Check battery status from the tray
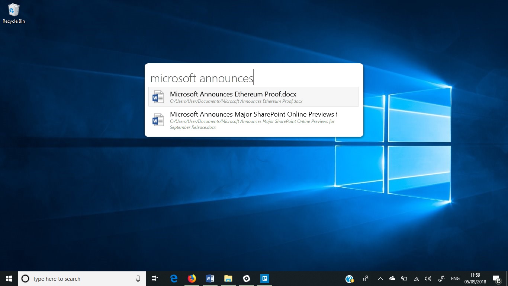This screenshot has width=508, height=286. coord(404,278)
